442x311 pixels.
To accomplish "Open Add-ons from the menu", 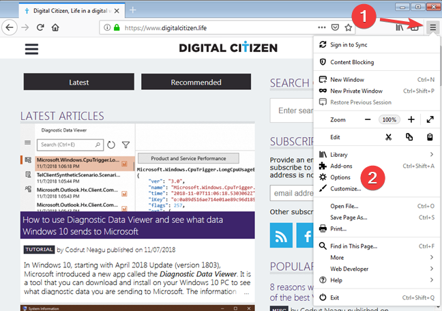I will (377, 166).
